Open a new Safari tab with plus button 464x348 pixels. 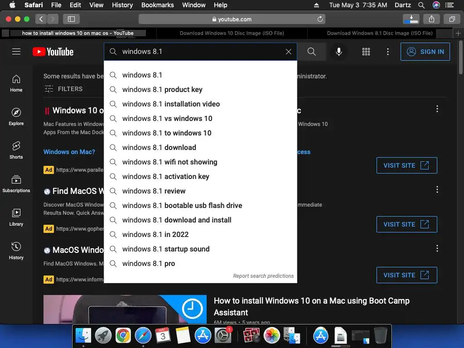(458, 33)
